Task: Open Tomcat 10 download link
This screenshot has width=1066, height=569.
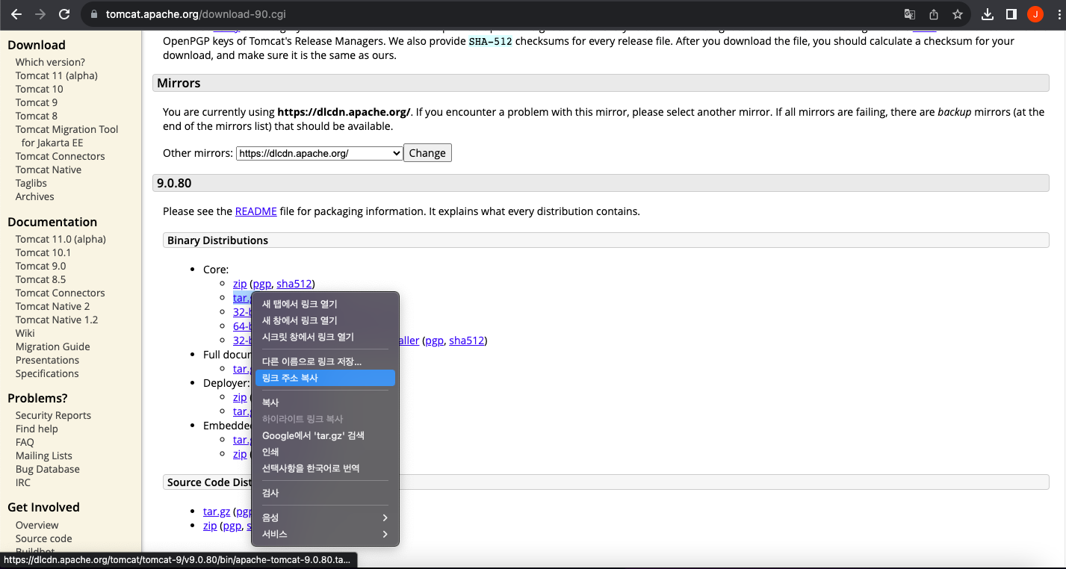Action: pyautogui.click(x=40, y=89)
